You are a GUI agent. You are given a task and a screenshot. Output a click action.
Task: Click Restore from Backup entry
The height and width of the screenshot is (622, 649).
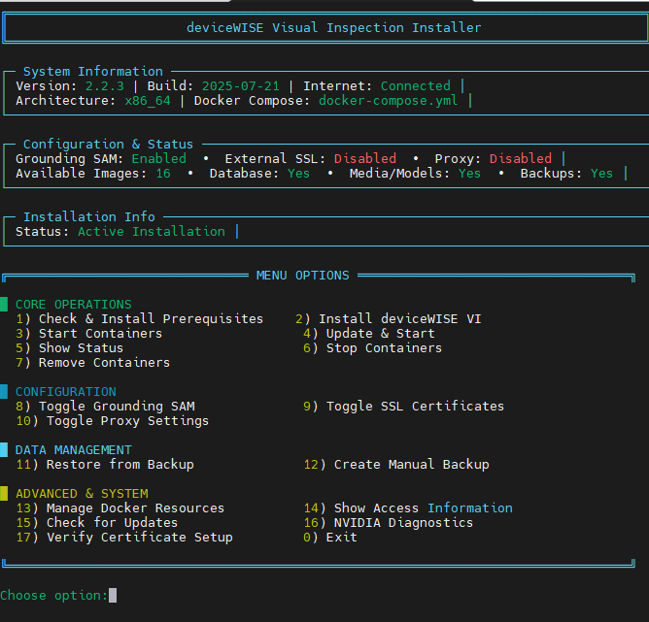104,465
